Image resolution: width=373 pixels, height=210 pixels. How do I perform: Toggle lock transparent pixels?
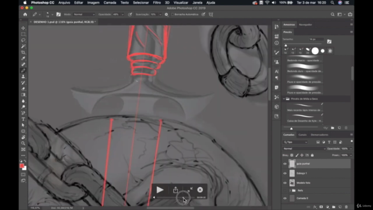(291, 155)
